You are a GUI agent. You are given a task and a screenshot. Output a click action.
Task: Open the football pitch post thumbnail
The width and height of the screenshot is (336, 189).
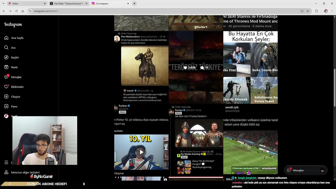[250, 140]
